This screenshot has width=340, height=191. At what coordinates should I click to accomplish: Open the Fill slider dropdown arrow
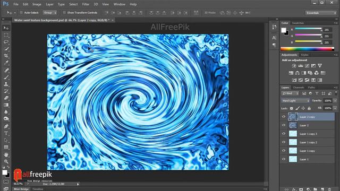click(x=335, y=108)
